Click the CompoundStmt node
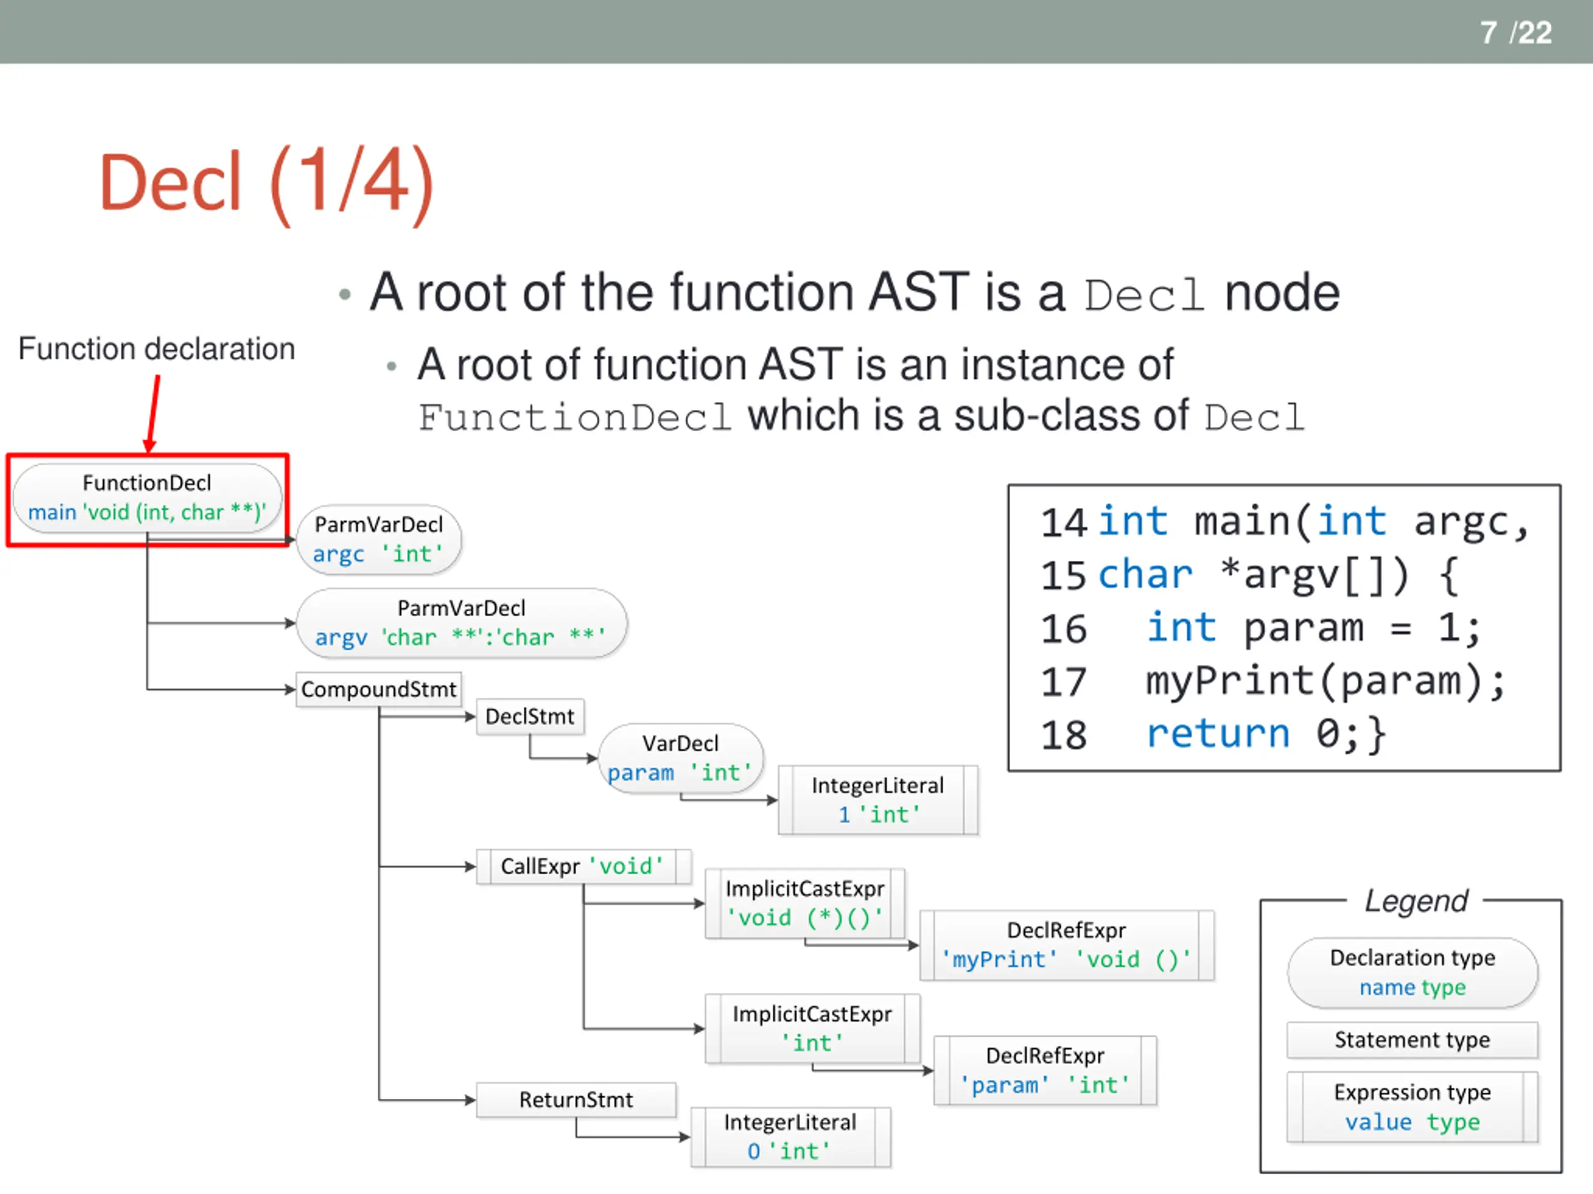1593x1194 pixels. pyautogui.click(x=379, y=690)
